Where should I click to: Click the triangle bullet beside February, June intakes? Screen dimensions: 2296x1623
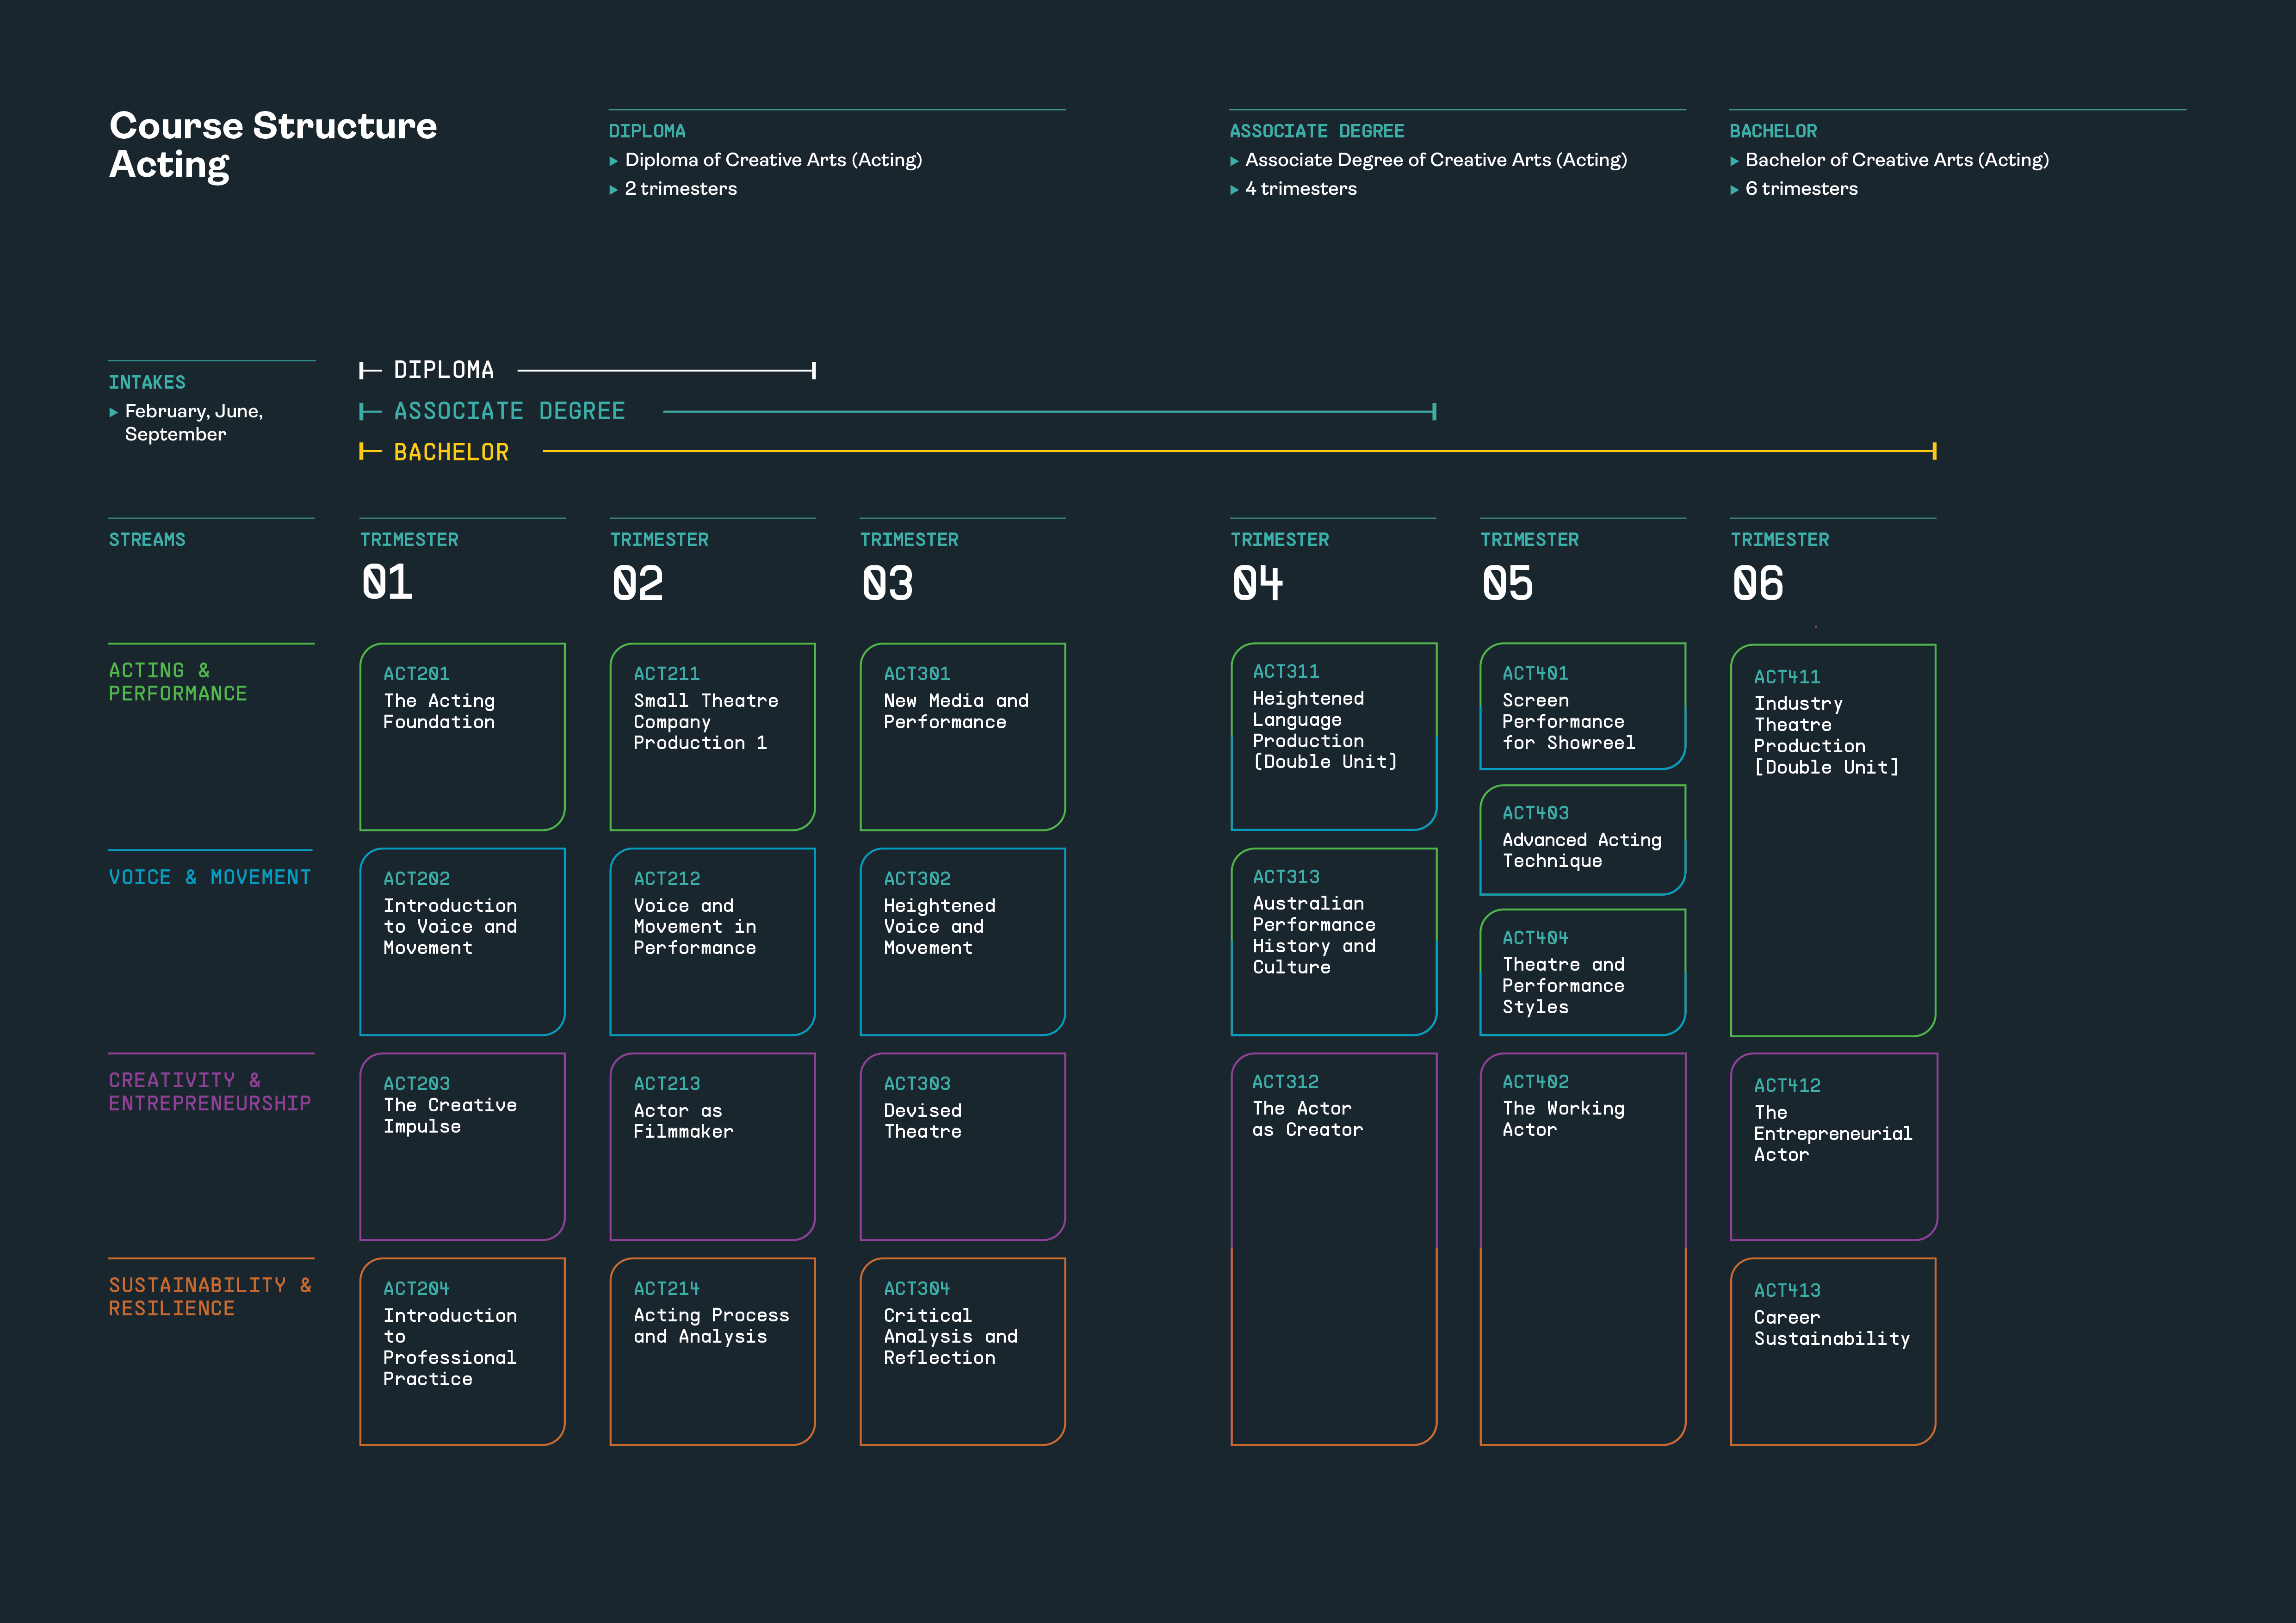pyautogui.click(x=114, y=412)
